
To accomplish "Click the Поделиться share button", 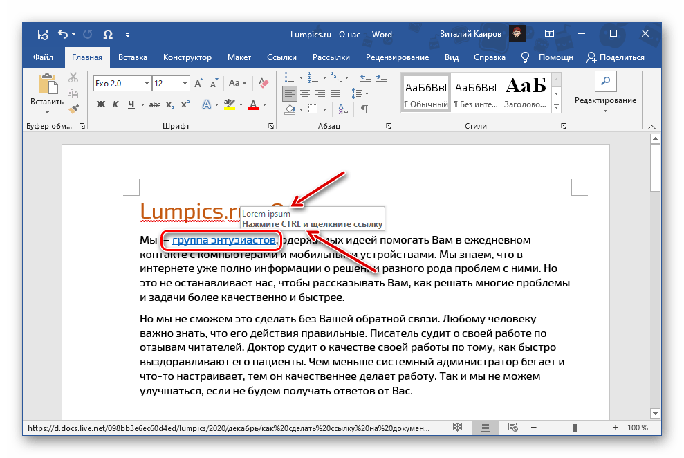I will tap(616, 57).
